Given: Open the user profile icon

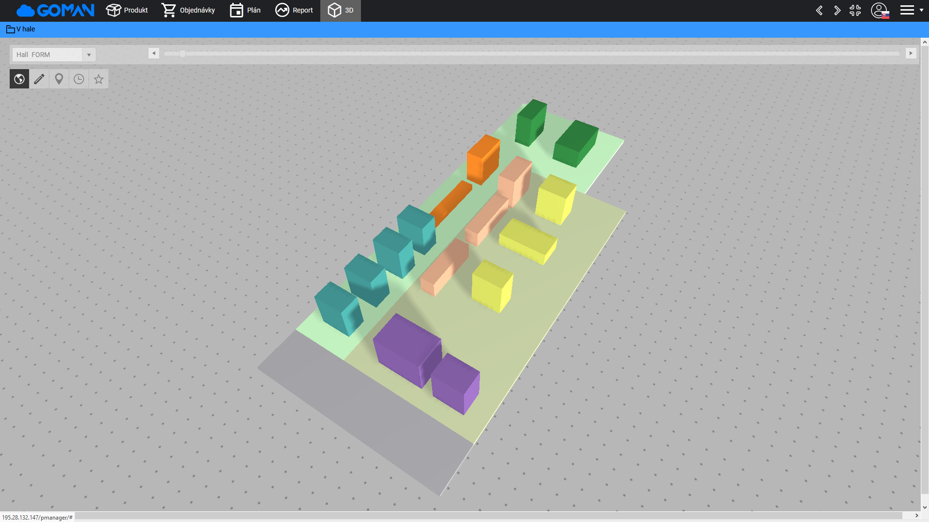Looking at the screenshot, I should pos(879,10).
